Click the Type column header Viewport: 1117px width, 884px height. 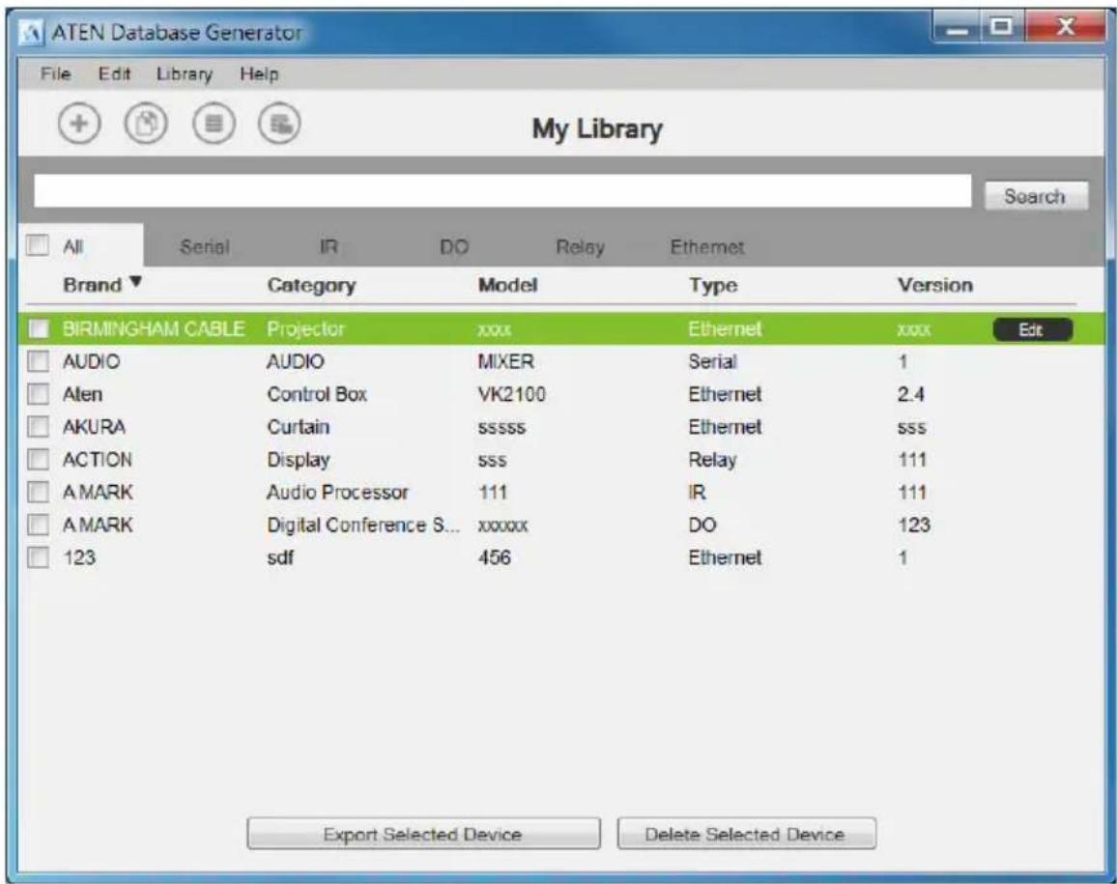point(713,286)
